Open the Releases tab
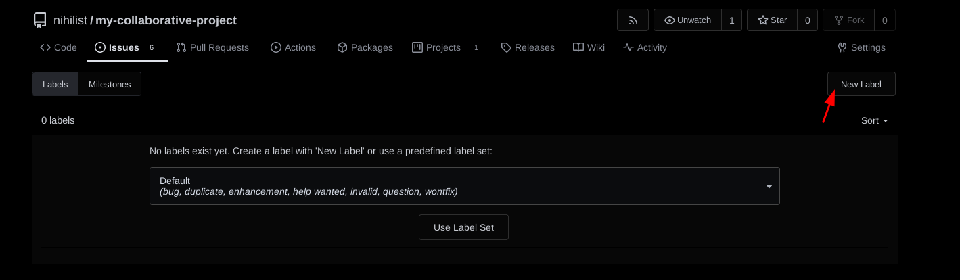The image size is (960, 280). (528, 47)
